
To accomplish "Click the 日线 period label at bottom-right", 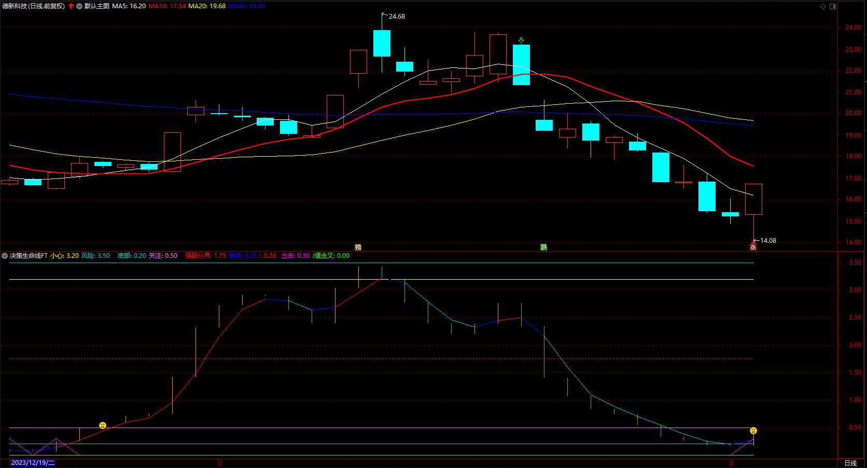I will pos(850,463).
